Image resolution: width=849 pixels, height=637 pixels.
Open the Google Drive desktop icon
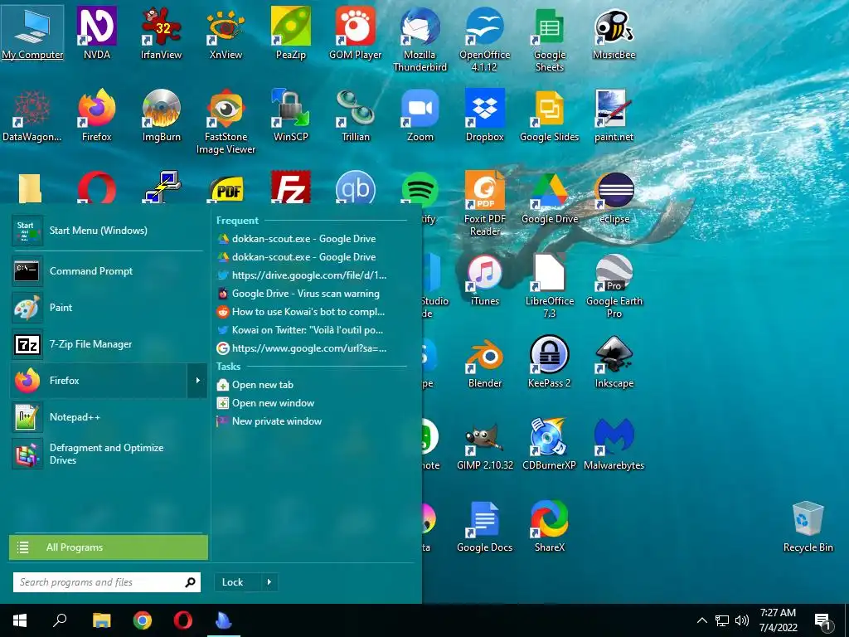(x=550, y=197)
